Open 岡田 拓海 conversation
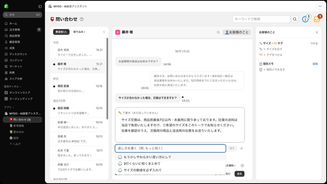 tap(78, 89)
